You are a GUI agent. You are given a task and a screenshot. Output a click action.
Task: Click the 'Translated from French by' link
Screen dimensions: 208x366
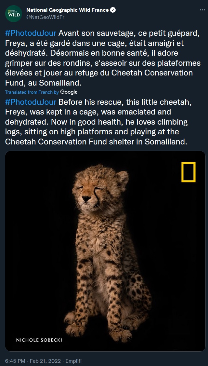click(x=32, y=92)
